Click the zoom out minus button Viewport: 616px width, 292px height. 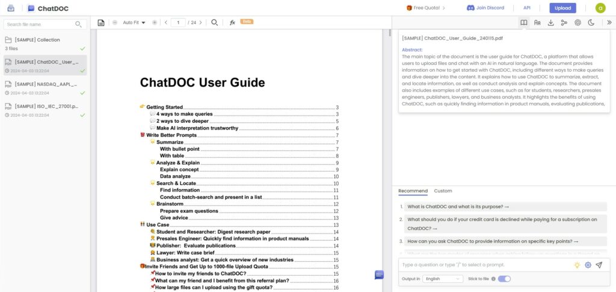click(115, 23)
